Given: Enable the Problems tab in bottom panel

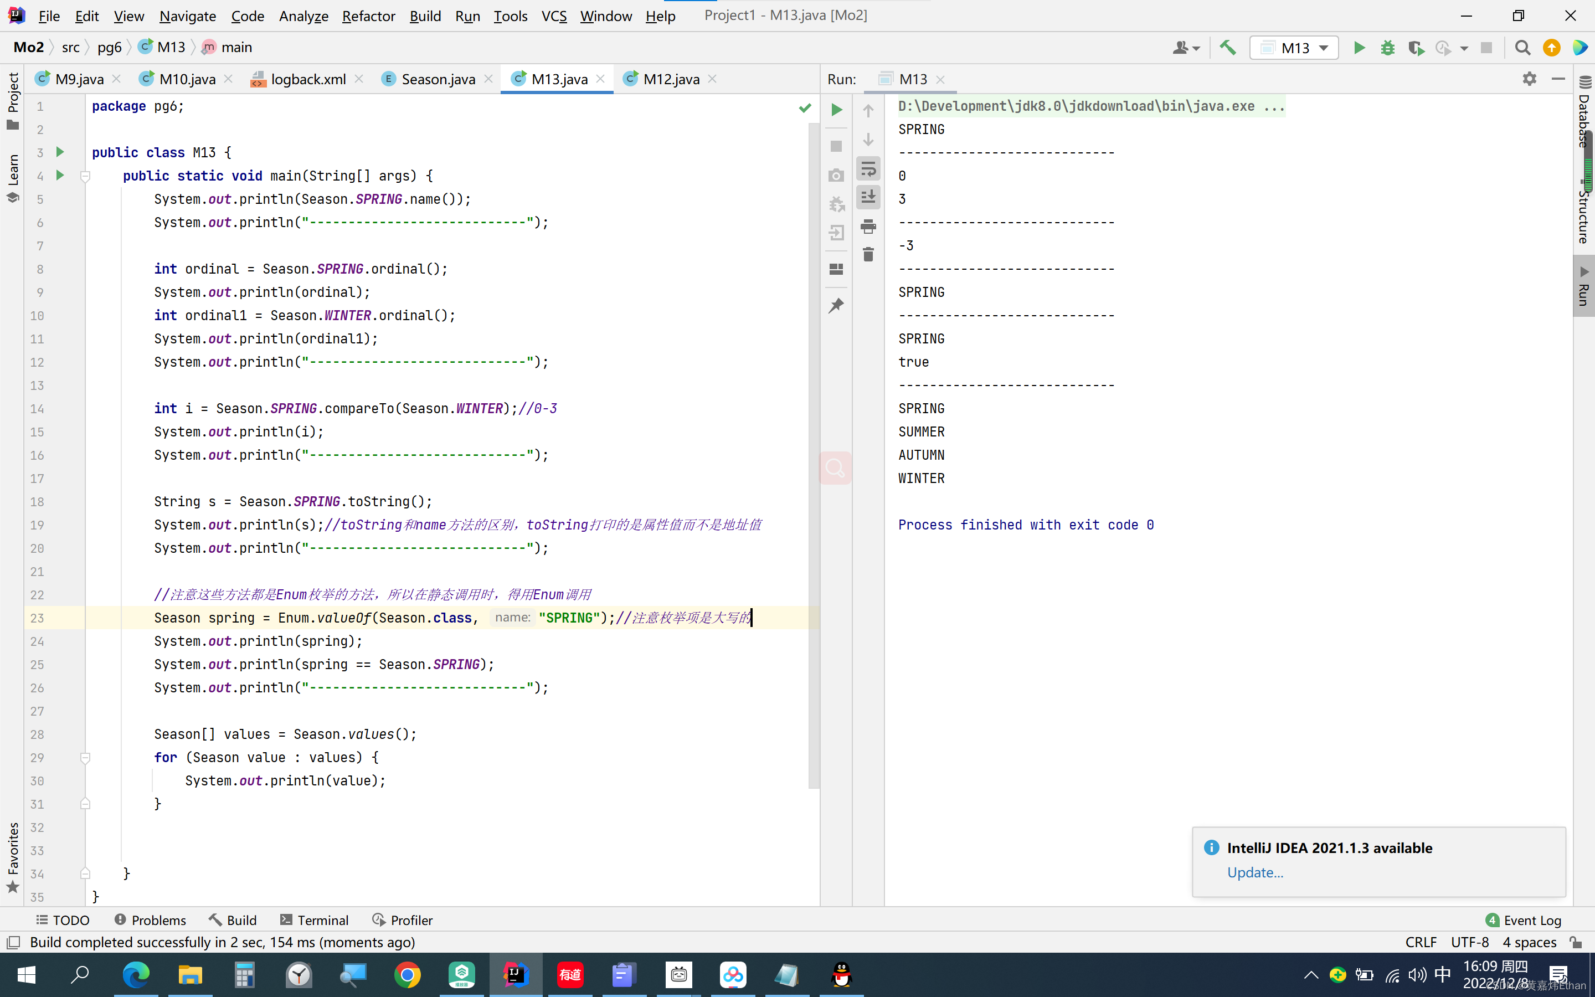Looking at the screenshot, I should point(151,919).
